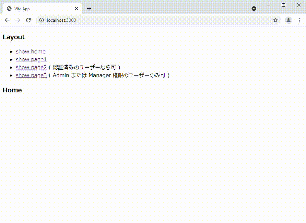
Task: Open the Chrome three-dot menu
Action: [x=299, y=20]
